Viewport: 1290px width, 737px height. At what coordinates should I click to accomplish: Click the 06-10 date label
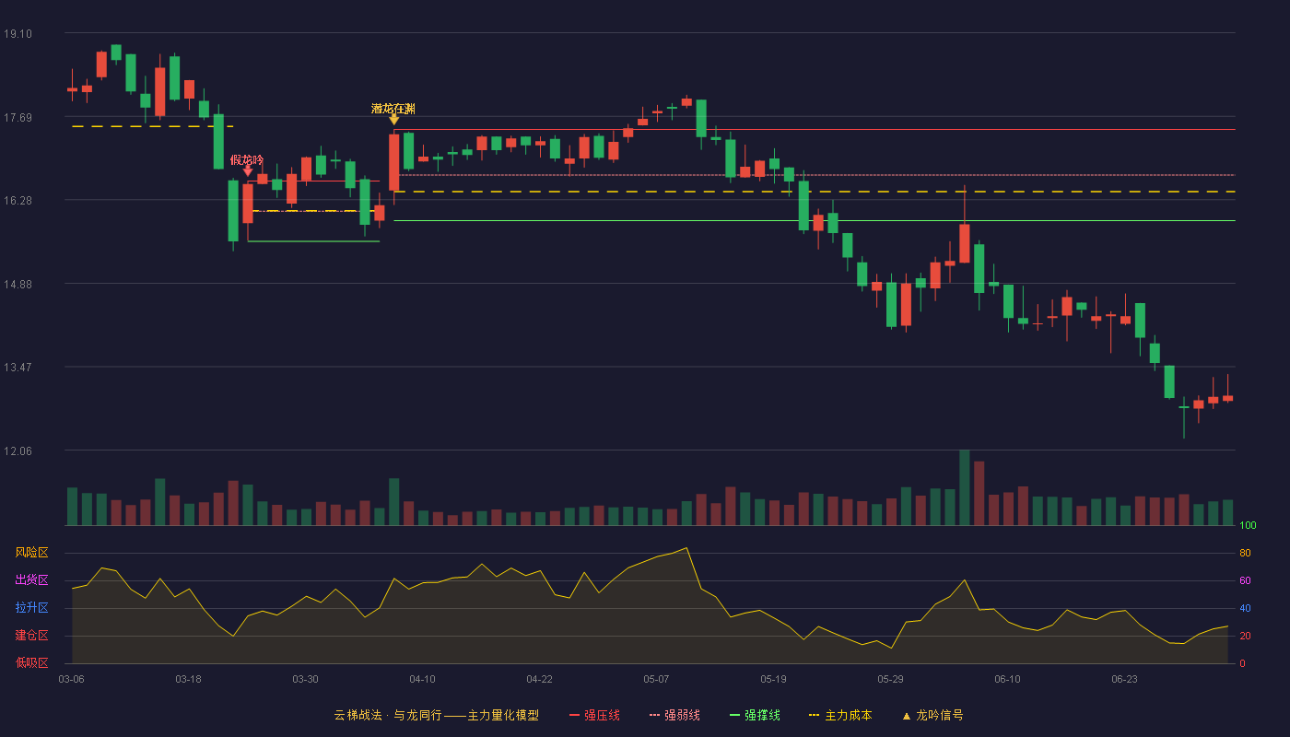point(1007,679)
